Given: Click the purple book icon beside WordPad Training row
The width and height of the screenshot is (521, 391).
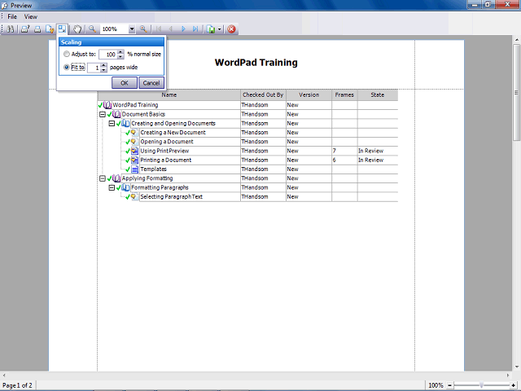Looking at the screenshot, I should coord(107,105).
